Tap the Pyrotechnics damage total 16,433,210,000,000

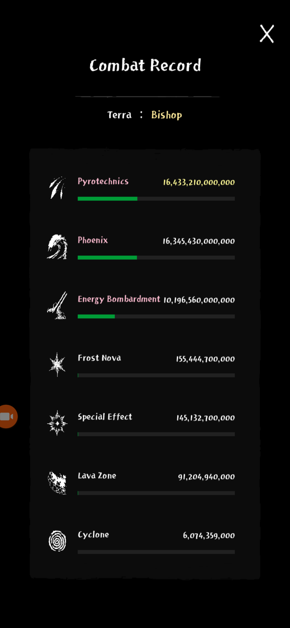coord(199,182)
